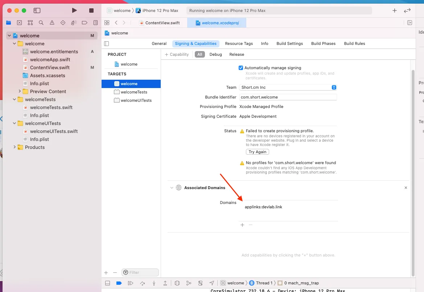Collapse the welcome project root
The width and height of the screenshot is (424, 292).
pyautogui.click(x=9, y=36)
